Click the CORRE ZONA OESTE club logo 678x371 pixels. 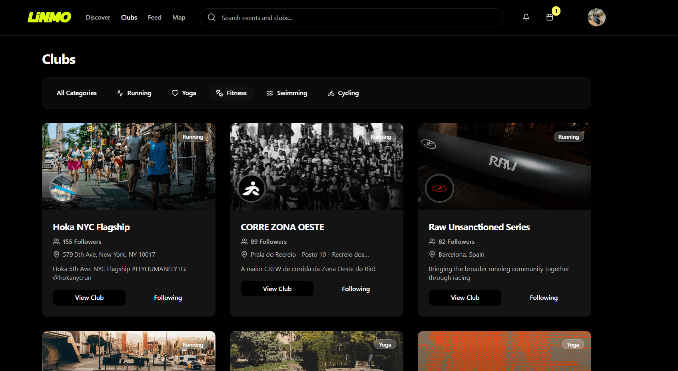point(251,188)
